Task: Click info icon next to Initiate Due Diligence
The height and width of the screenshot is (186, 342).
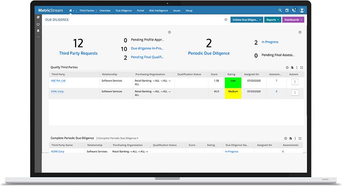Action: 226,20
